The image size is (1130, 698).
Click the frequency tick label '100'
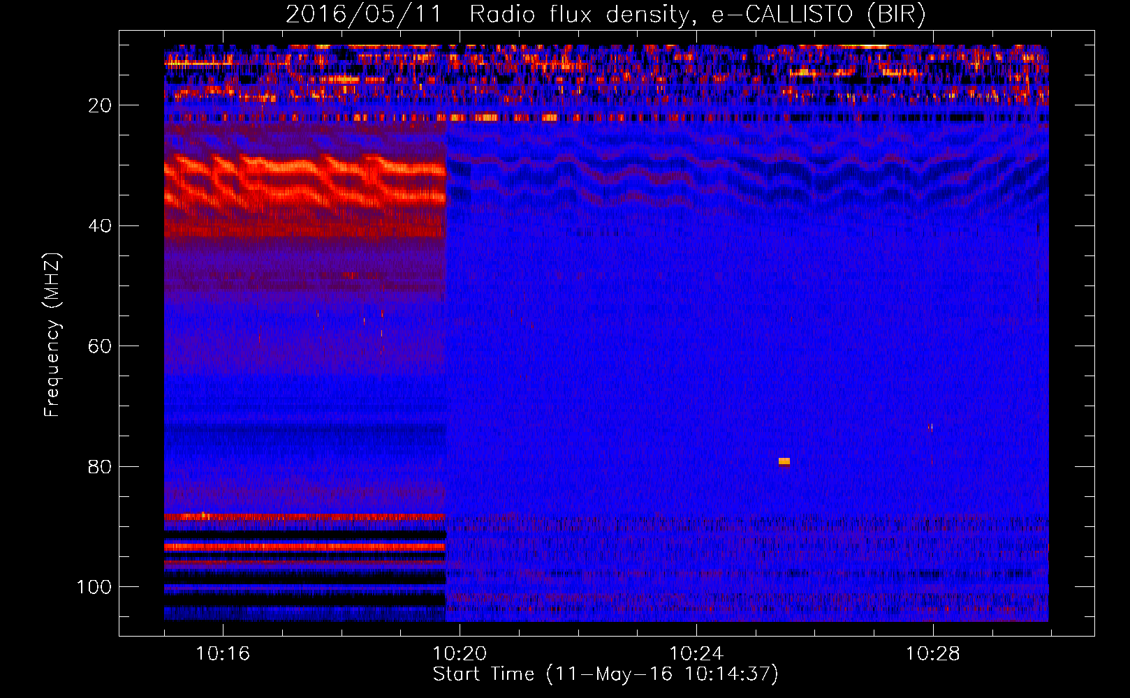coord(94,587)
